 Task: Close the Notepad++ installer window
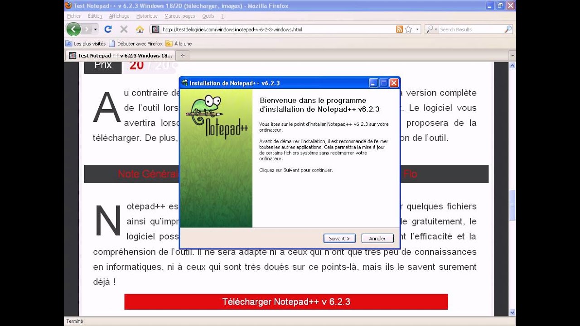coord(394,83)
